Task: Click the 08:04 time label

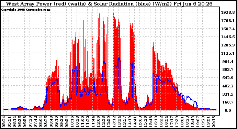Action: [x=40, y=122]
